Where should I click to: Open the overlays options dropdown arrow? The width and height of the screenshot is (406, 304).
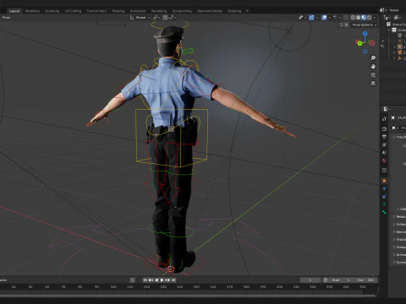click(x=329, y=18)
